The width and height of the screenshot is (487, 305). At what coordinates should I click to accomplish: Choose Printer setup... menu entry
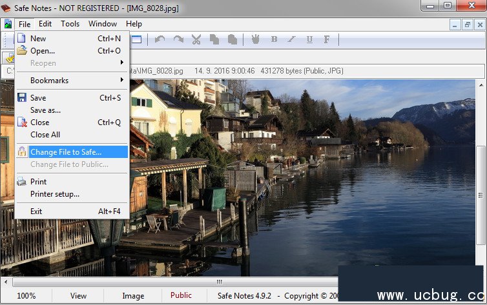(x=55, y=194)
